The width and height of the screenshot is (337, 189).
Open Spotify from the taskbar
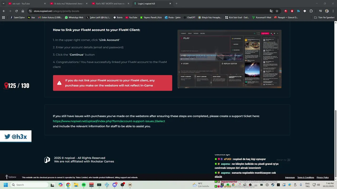[x=84, y=185]
